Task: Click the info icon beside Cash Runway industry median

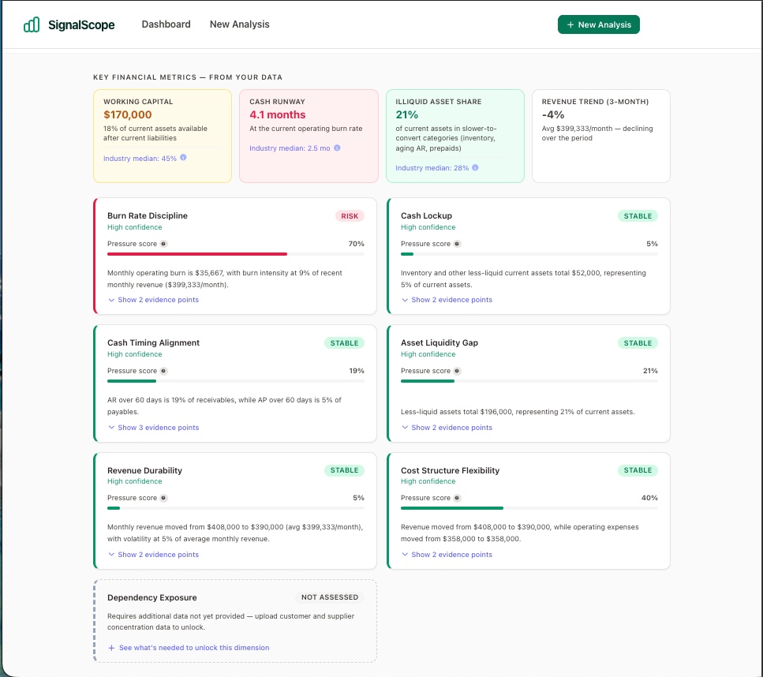Action: pyautogui.click(x=337, y=148)
